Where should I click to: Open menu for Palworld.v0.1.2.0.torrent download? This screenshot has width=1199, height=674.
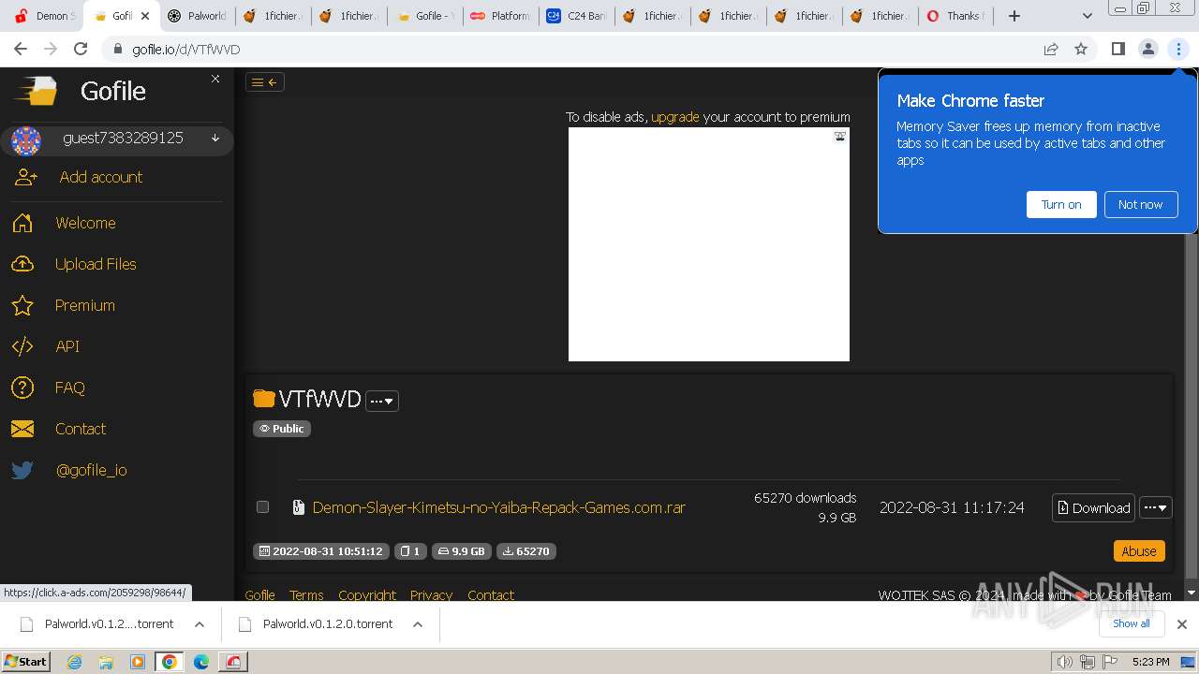(x=418, y=624)
